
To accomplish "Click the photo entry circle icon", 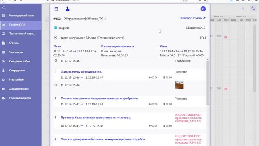I will pos(56,85).
